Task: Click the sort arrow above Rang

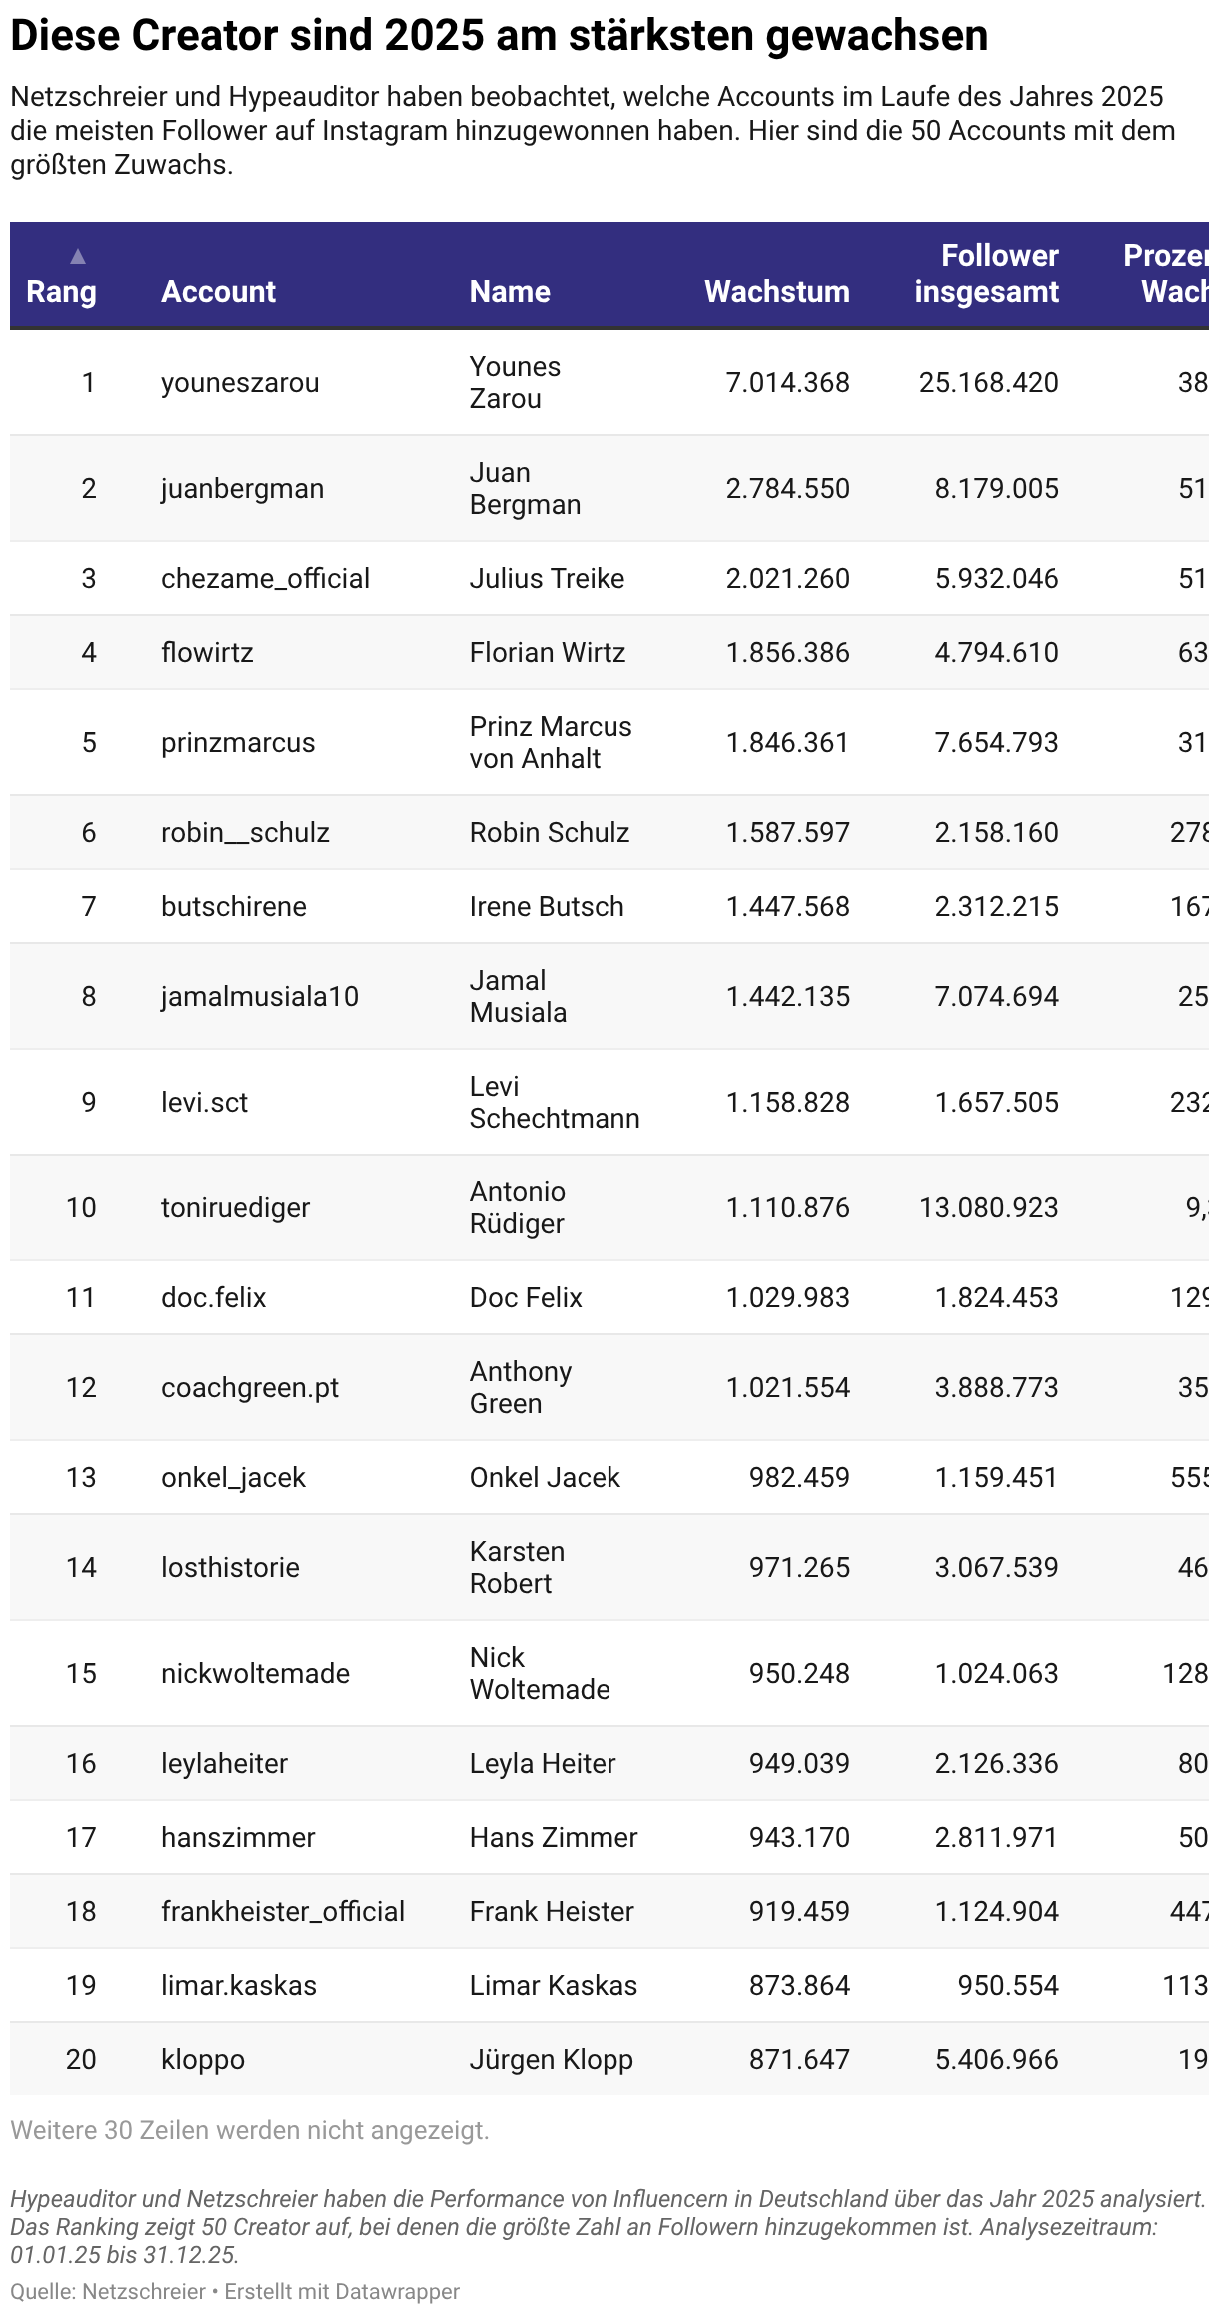Action: [78, 256]
